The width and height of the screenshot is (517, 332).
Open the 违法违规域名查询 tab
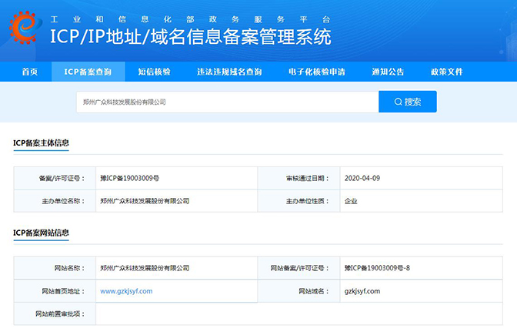click(x=228, y=72)
